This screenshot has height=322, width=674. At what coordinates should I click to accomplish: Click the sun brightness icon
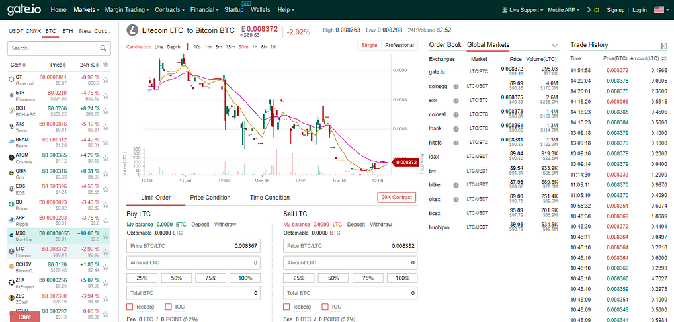[x=596, y=10]
